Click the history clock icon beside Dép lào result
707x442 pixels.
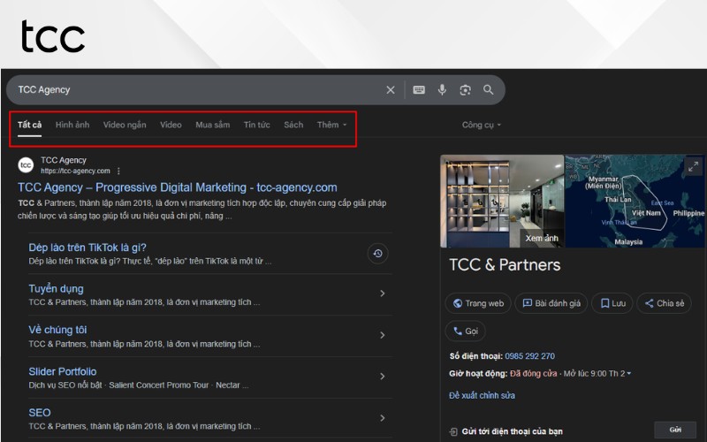click(x=378, y=254)
